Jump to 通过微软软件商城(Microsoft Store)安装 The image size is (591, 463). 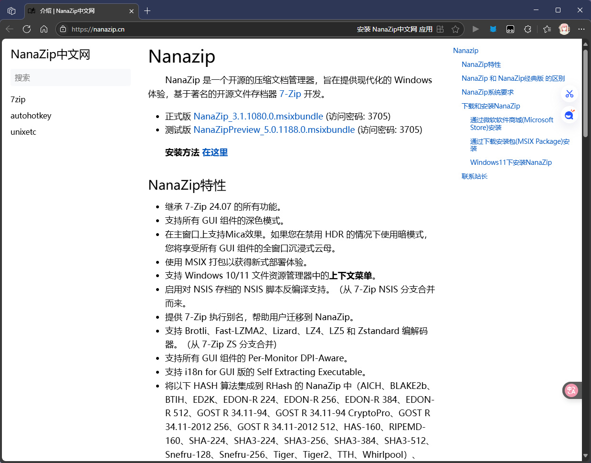[512, 123]
